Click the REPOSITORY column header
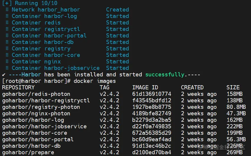The width and height of the screenshot is (251, 156). point(18,88)
